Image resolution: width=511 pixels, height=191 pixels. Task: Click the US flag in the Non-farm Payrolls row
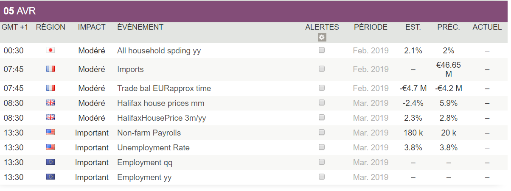51,133
